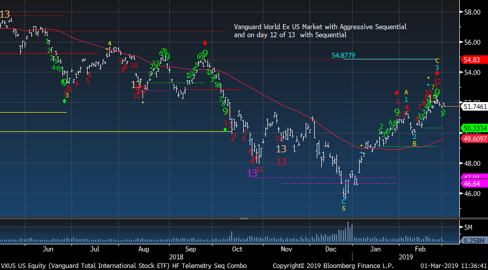The width and height of the screenshot is (488, 270).
Task: Click the Oct month label
Action: point(237,249)
